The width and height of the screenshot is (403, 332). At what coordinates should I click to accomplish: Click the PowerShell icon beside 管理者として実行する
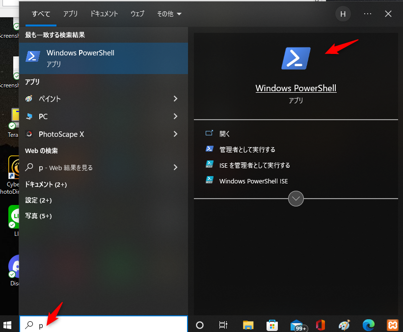pos(210,149)
